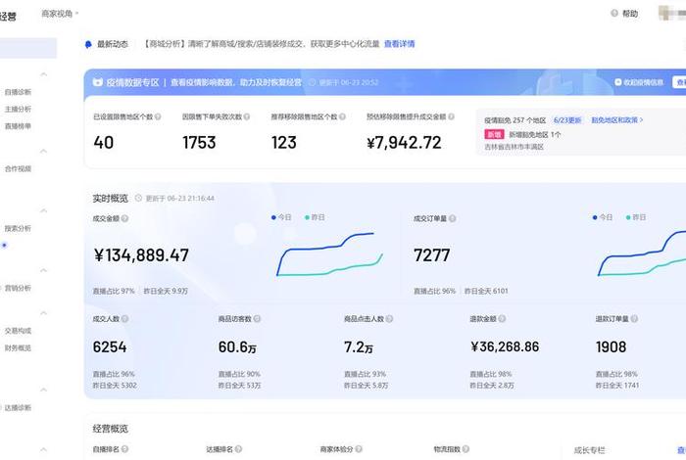The width and height of the screenshot is (686, 460).
Task: Collapse the sidebar group above 合作视频
Action: [44, 151]
